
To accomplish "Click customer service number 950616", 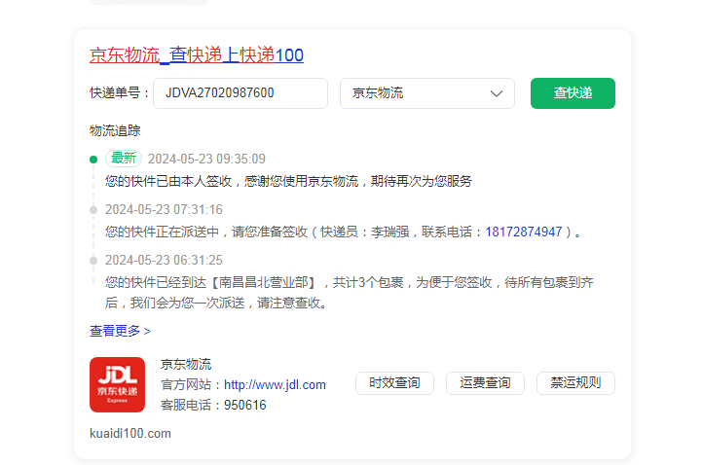I will pyautogui.click(x=245, y=405).
